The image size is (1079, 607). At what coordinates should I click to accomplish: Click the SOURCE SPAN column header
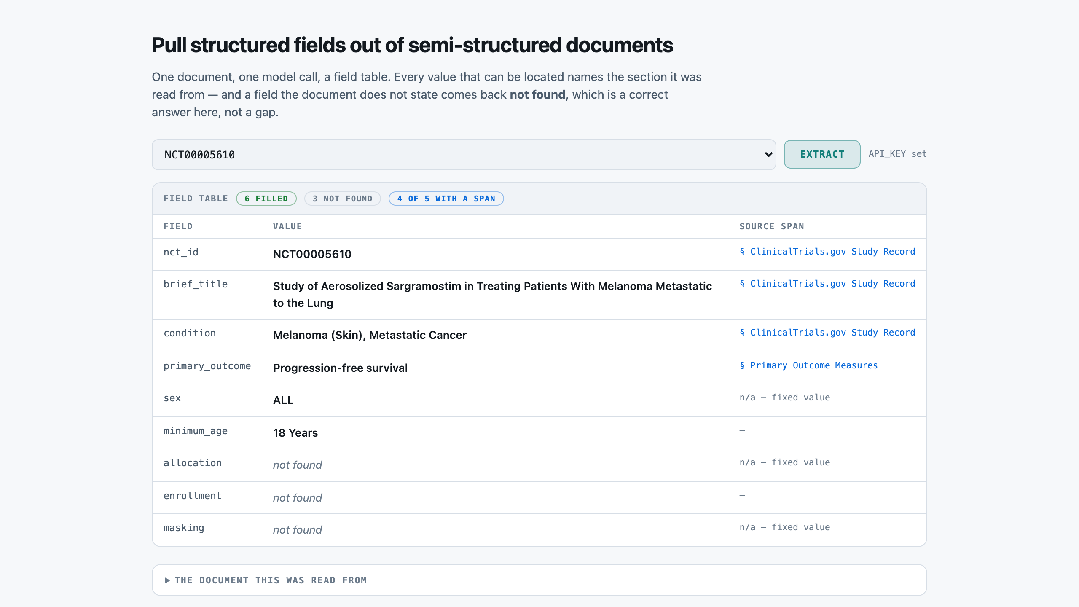(772, 226)
